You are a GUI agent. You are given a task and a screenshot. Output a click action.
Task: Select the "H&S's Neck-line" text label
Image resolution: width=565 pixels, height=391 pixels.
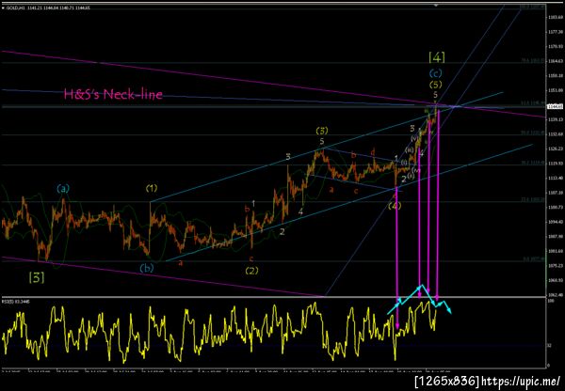click(113, 95)
